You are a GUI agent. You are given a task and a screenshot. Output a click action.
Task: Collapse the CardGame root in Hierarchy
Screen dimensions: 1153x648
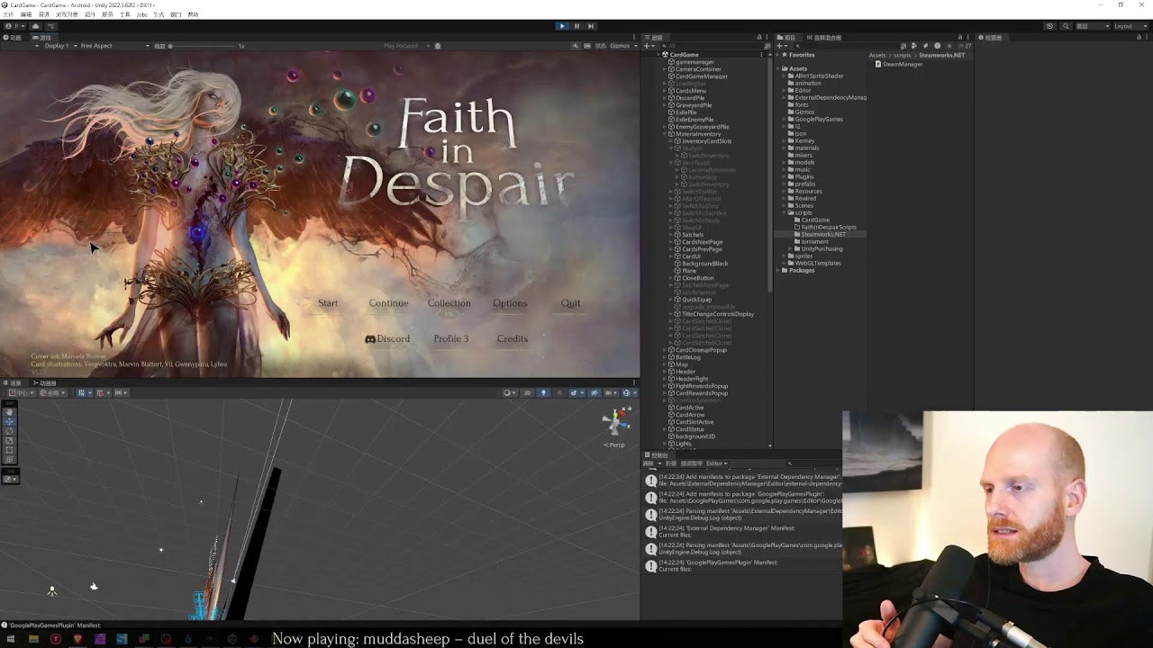point(660,55)
